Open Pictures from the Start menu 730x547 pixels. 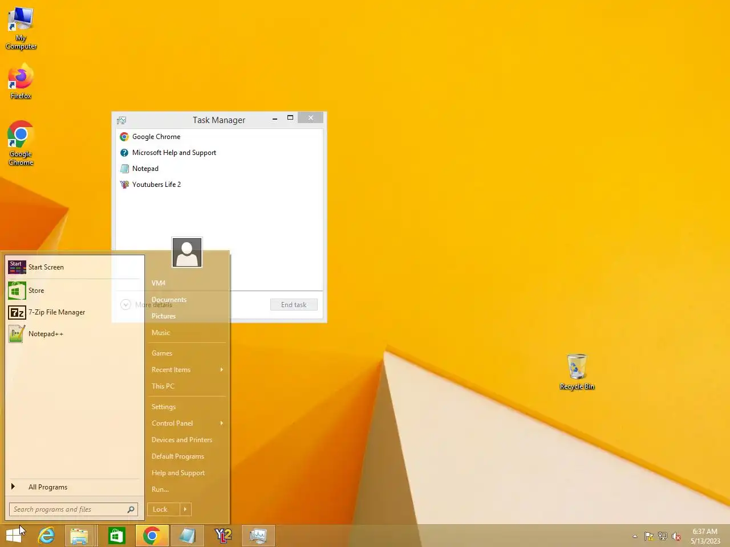(x=164, y=316)
